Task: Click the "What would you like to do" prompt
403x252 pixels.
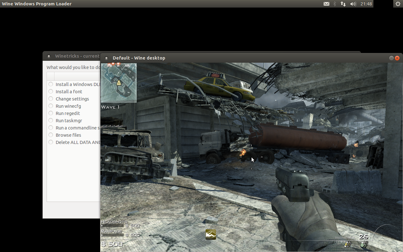Action: pos(74,67)
